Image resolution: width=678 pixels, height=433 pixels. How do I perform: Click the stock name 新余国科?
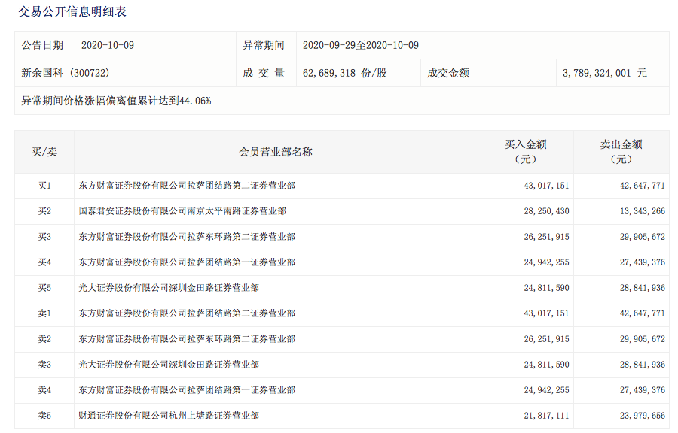tap(42, 72)
